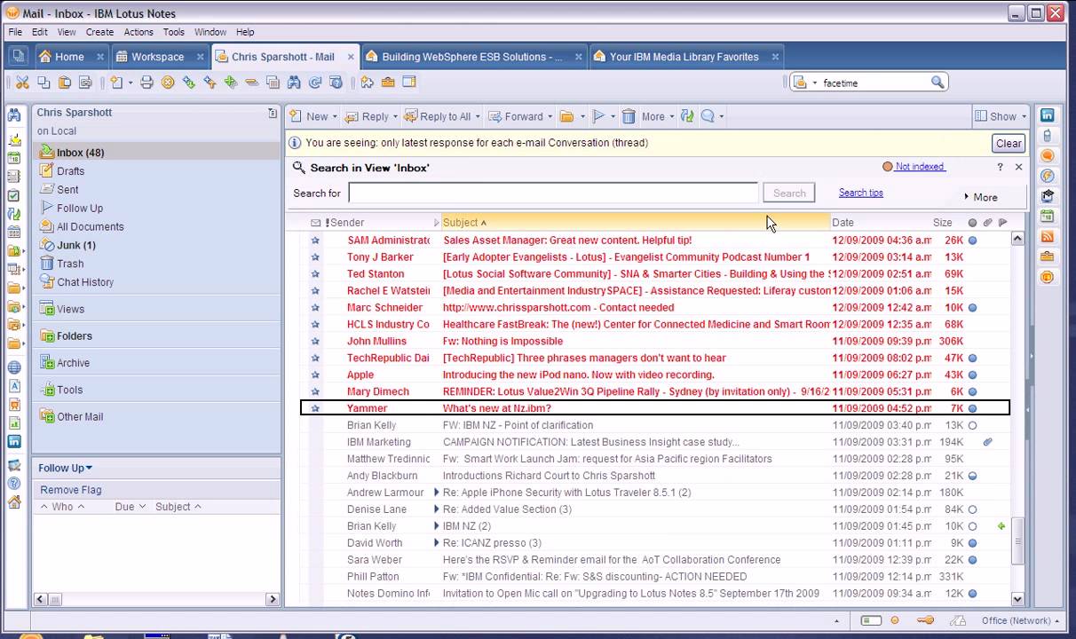The height and width of the screenshot is (639, 1076).
Task: Open the LinkedIn sidebar panel icon on the right
Action: coord(1048,115)
